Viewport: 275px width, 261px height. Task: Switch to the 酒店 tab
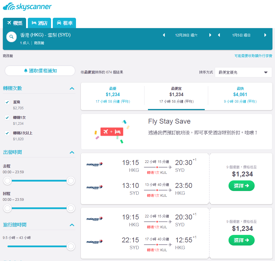click(x=40, y=23)
